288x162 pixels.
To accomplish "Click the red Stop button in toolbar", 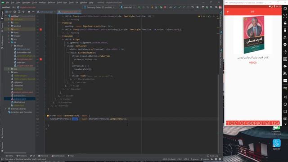I will click(165, 7).
